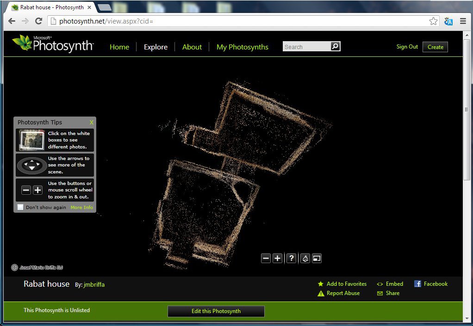Click the Create button in the header
Image resolution: width=473 pixels, height=326 pixels.
click(435, 47)
